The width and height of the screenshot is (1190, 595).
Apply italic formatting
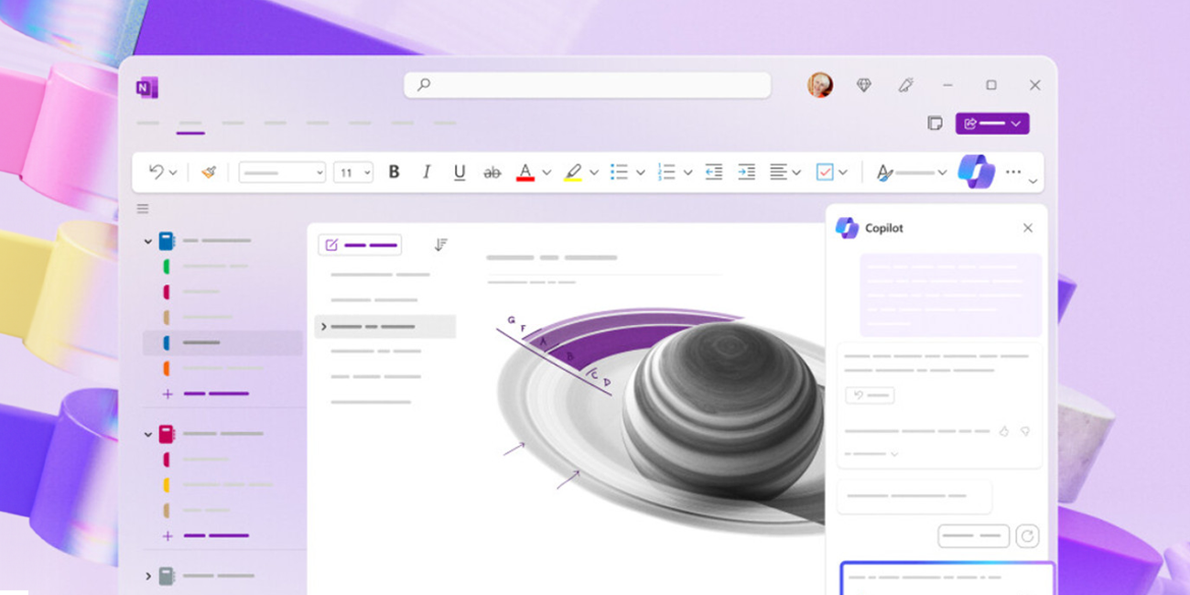tap(426, 171)
